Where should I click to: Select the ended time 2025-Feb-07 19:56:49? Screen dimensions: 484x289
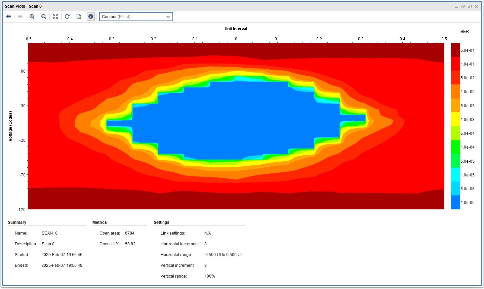62,265
